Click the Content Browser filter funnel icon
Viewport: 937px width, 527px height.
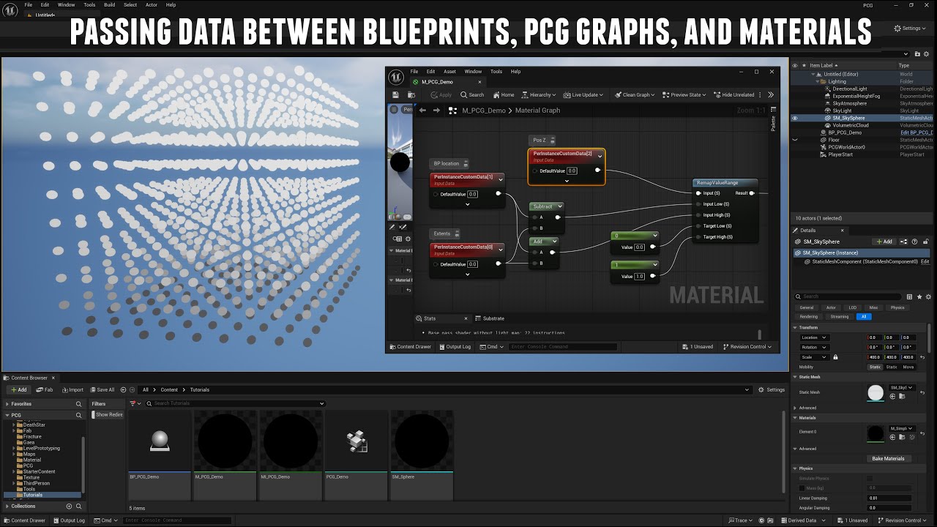pos(135,403)
